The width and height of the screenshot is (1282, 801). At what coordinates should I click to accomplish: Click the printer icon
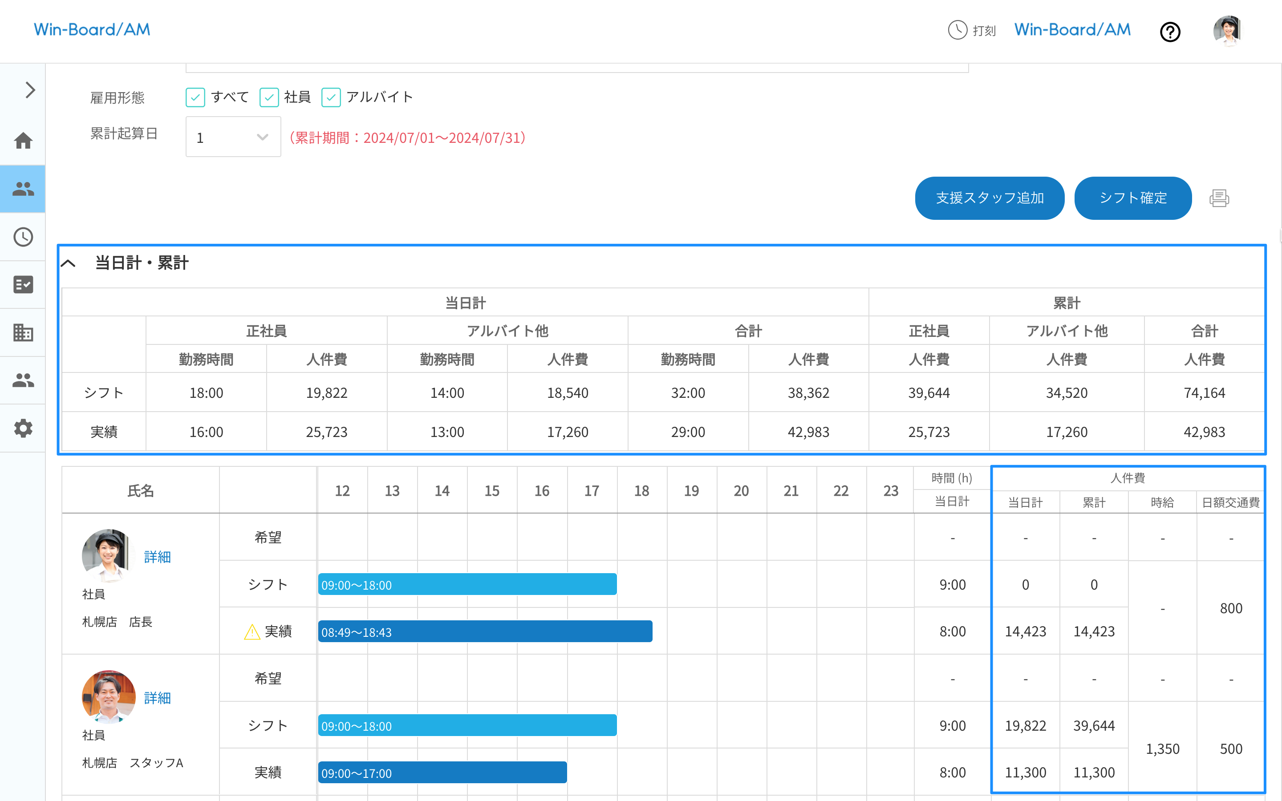(1218, 198)
